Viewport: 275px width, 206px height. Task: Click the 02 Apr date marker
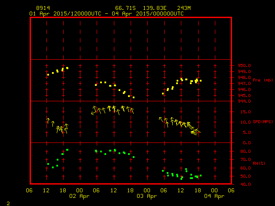[79, 196]
